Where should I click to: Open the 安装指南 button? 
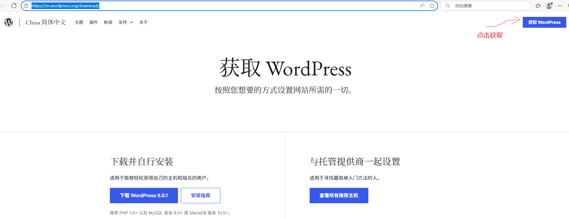pyautogui.click(x=201, y=195)
